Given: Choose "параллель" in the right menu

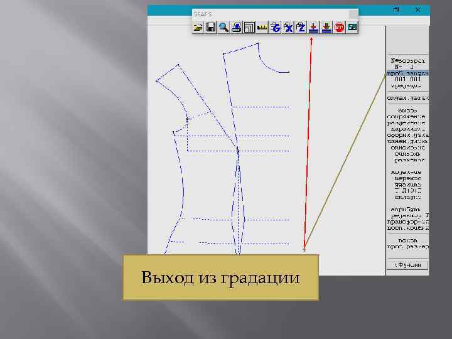Looking at the screenshot, I should [x=407, y=129].
